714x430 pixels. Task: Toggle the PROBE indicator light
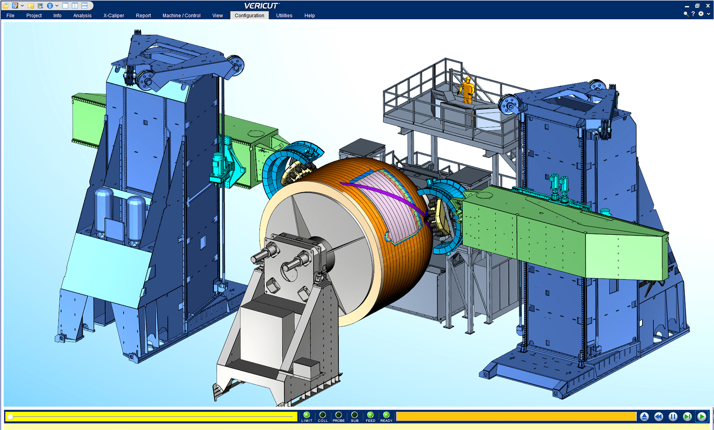(x=338, y=415)
